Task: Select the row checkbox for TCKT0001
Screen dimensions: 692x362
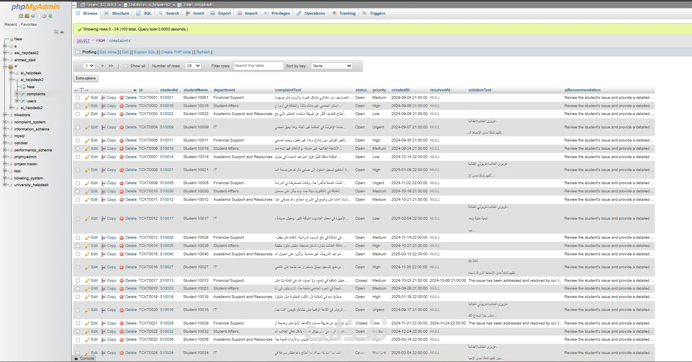Action: coord(77,97)
